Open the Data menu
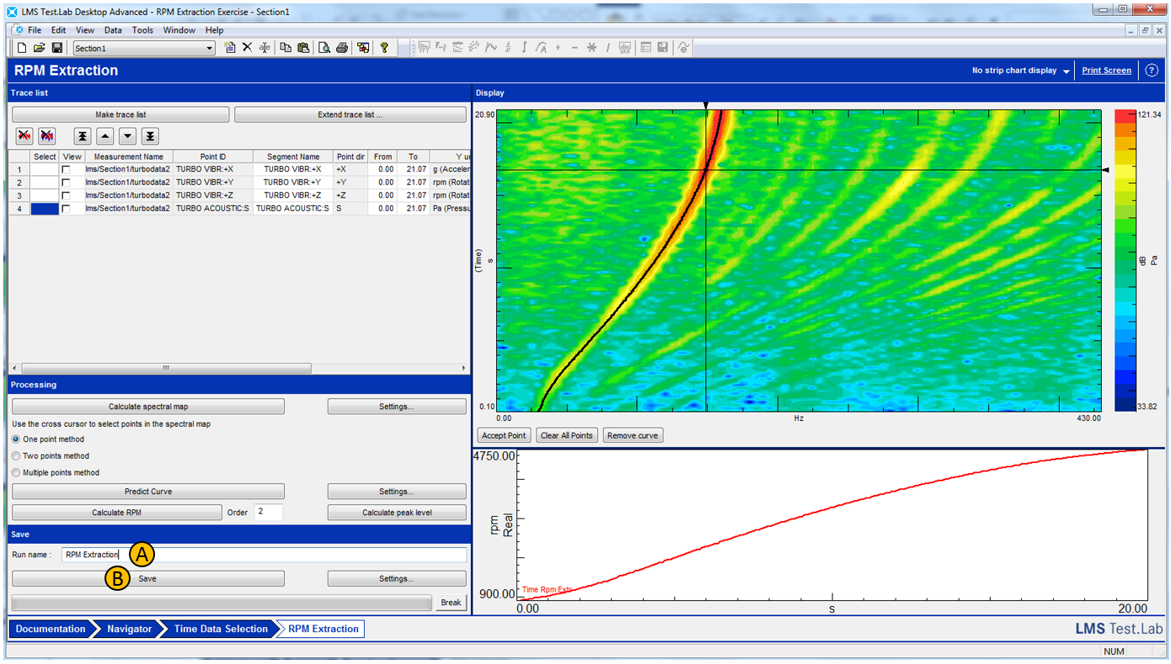 pyautogui.click(x=113, y=30)
